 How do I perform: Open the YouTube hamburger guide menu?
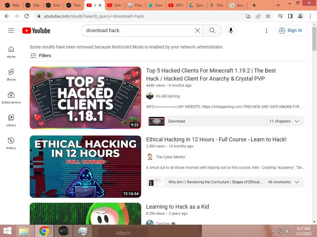tap(11, 31)
